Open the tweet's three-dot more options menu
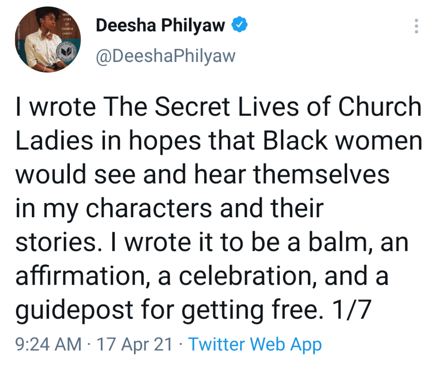Image resolution: width=441 pixels, height=366 pixels. [x=416, y=27]
